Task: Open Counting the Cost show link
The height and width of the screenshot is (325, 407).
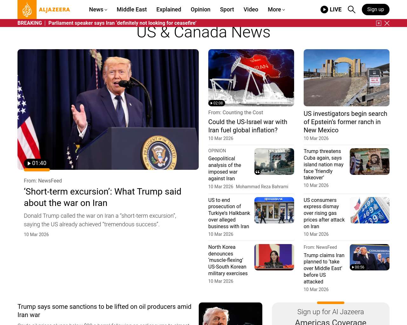Action: [243, 112]
